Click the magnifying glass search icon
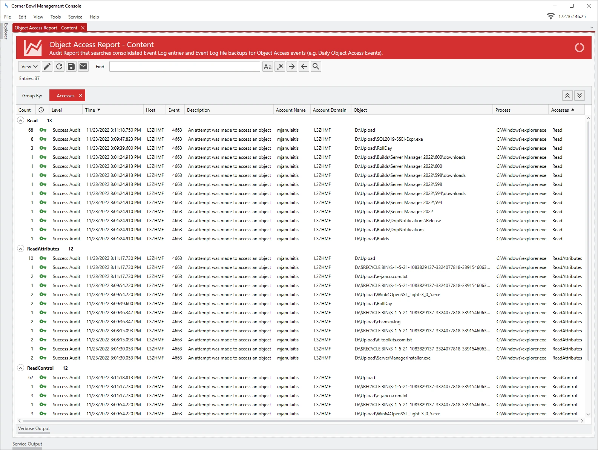Screen dimensions: 598x450 (x=316, y=67)
